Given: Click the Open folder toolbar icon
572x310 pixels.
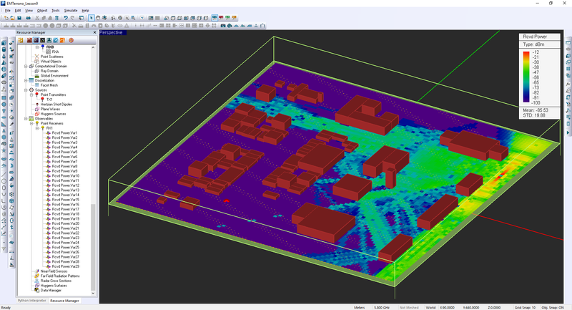Looking at the screenshot, I should coord(11,17).
